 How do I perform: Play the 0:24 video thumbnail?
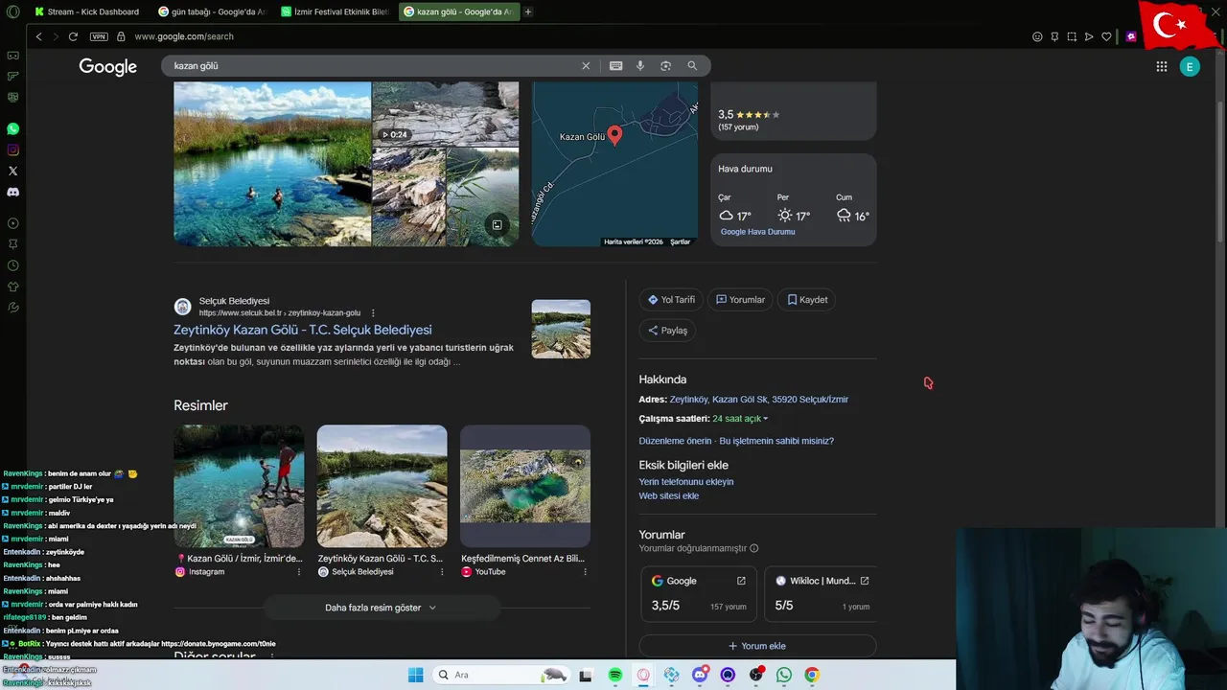point(445,113)
